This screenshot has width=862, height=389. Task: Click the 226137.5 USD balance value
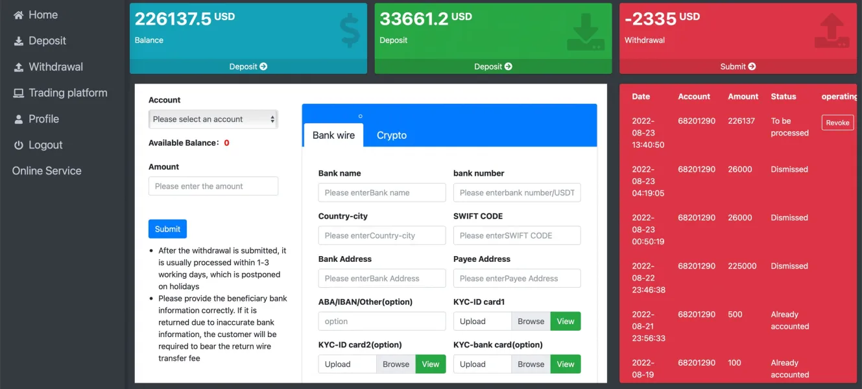pos(185,19)
